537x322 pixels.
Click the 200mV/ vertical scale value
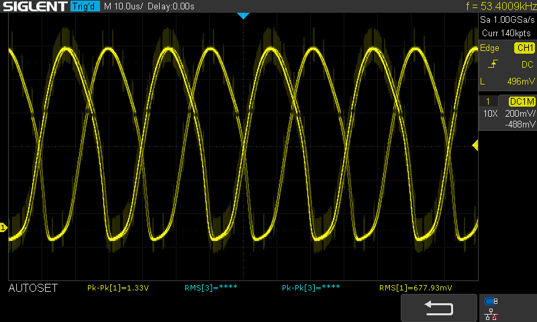coord(520,113)
